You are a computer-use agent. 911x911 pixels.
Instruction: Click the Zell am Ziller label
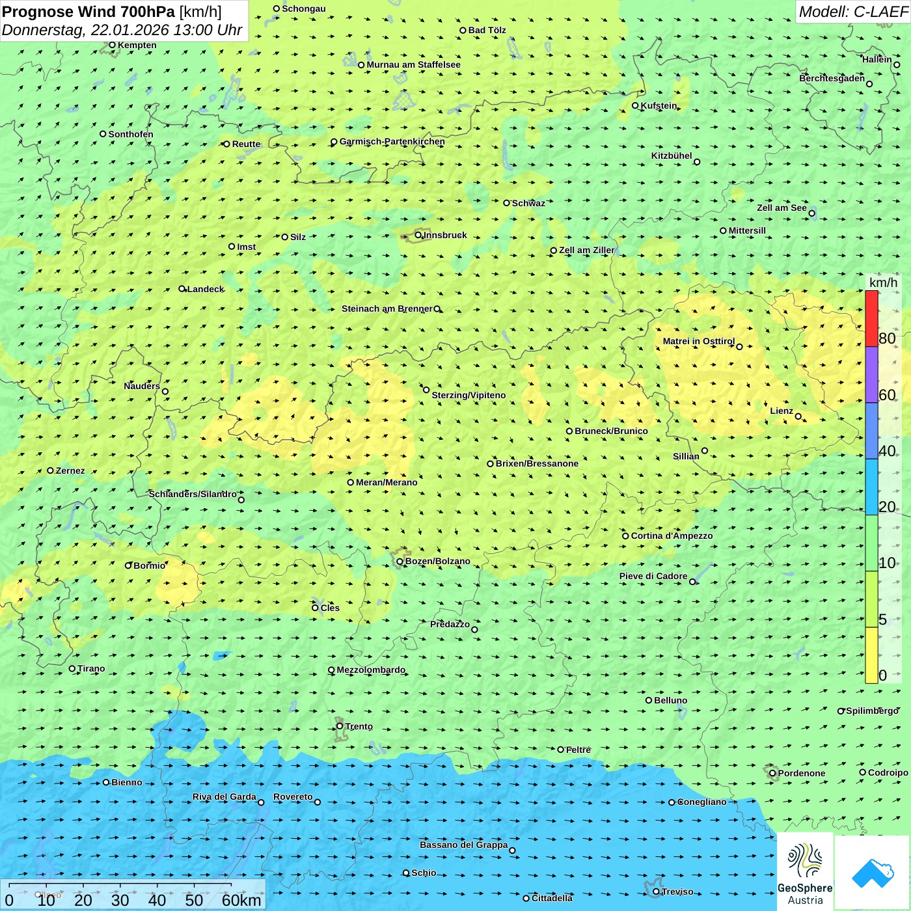(x=587, y=250)
